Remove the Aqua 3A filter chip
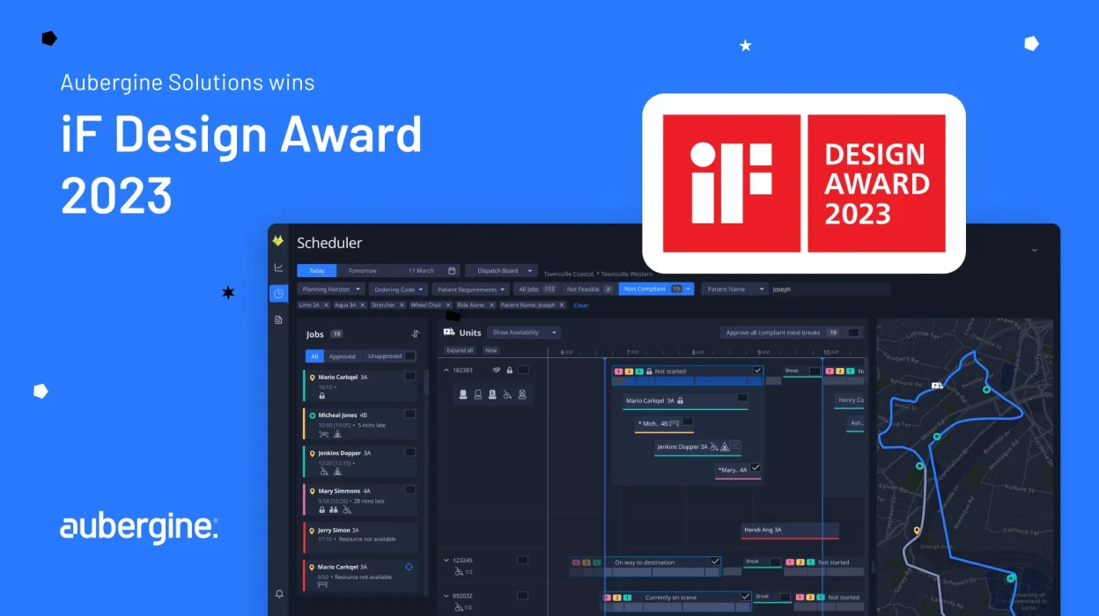This screenshot has height=616, width=1099. (361, 305)
